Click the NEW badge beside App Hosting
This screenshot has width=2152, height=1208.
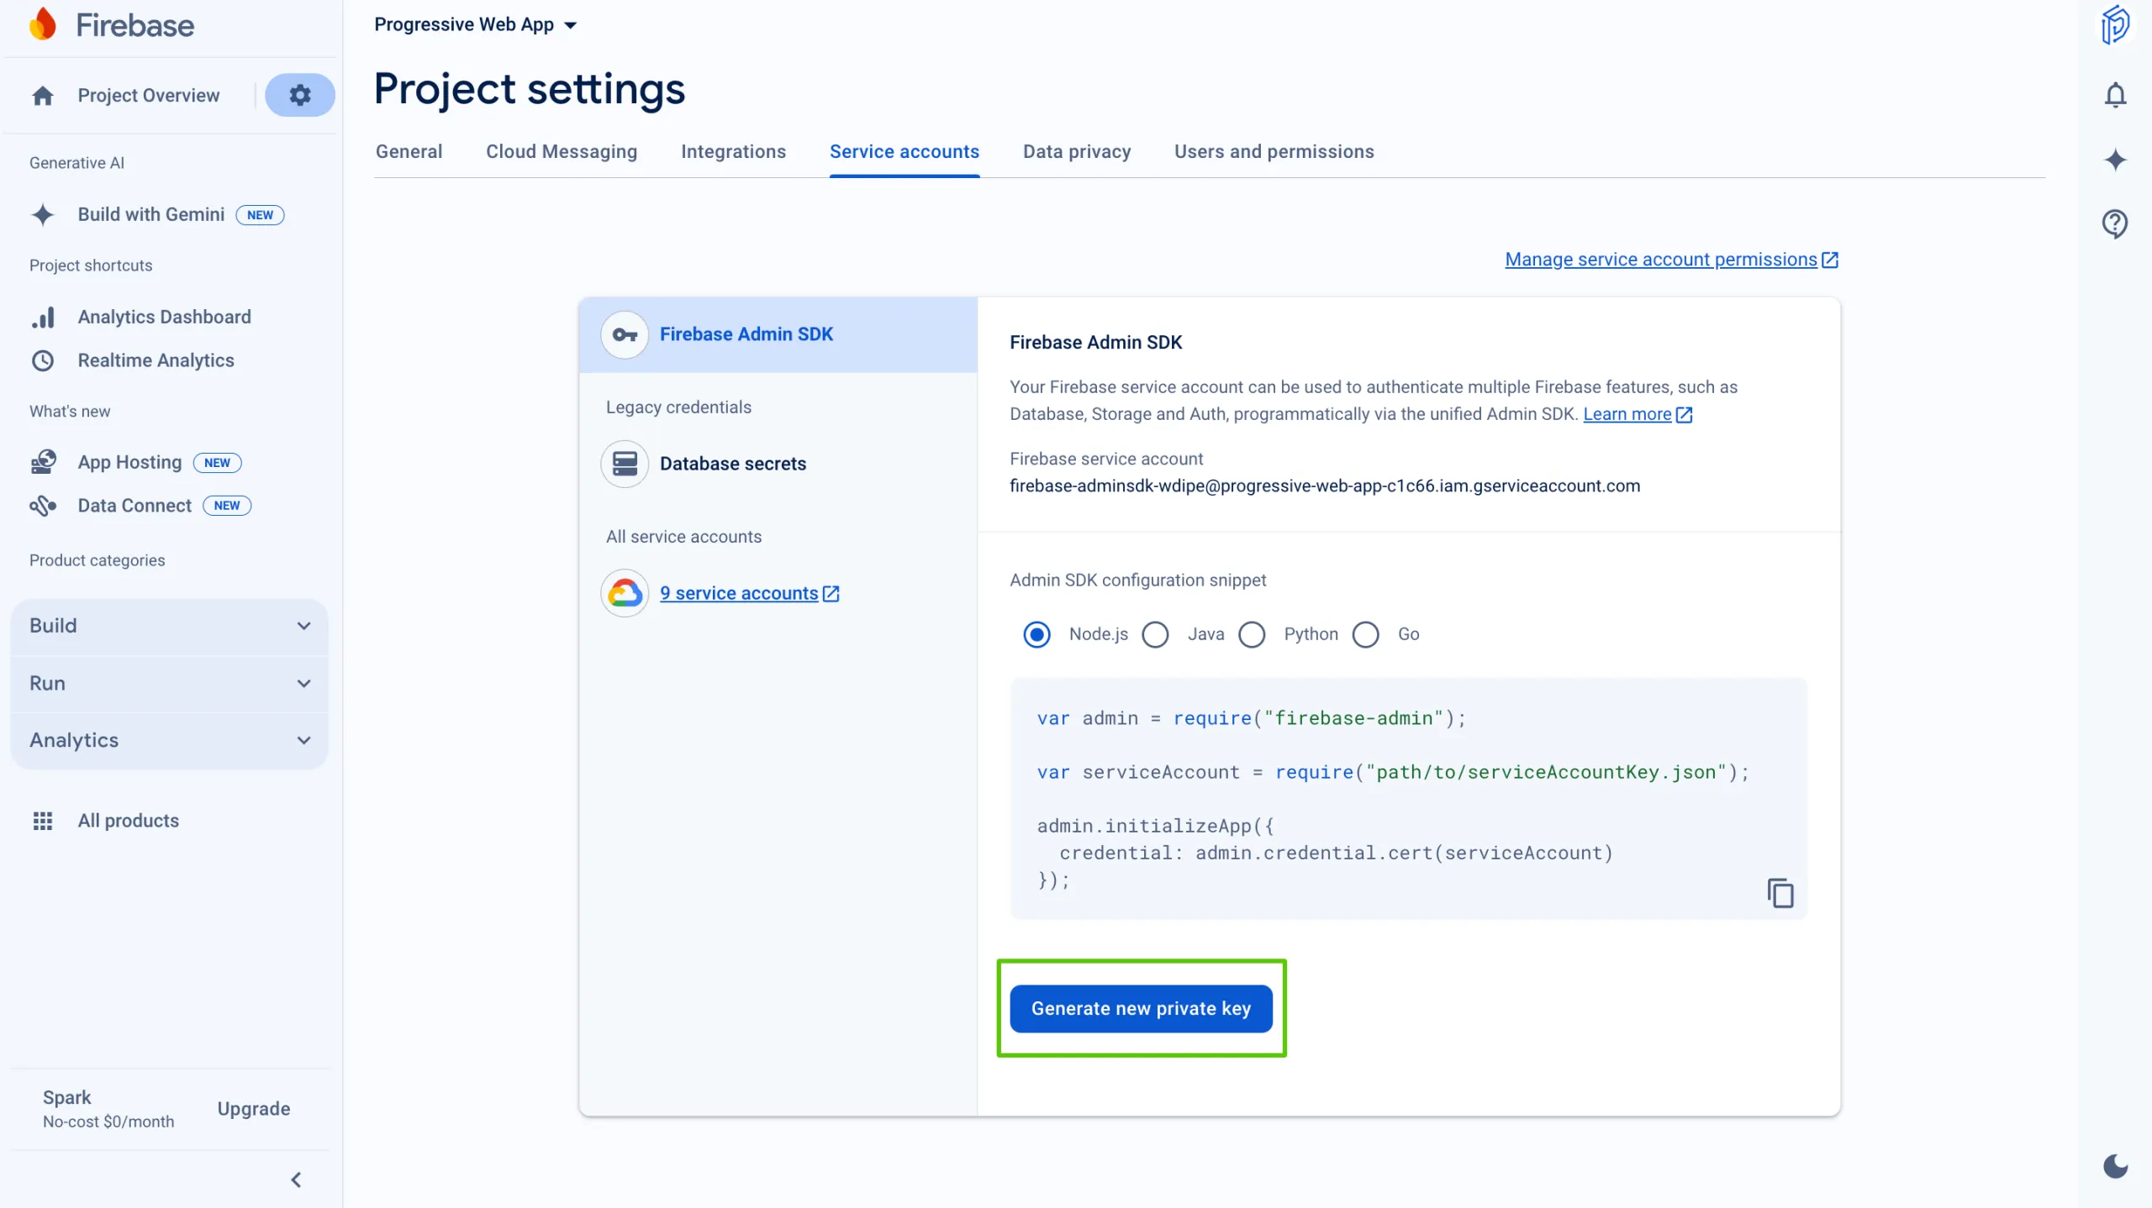tap(217, 463)
